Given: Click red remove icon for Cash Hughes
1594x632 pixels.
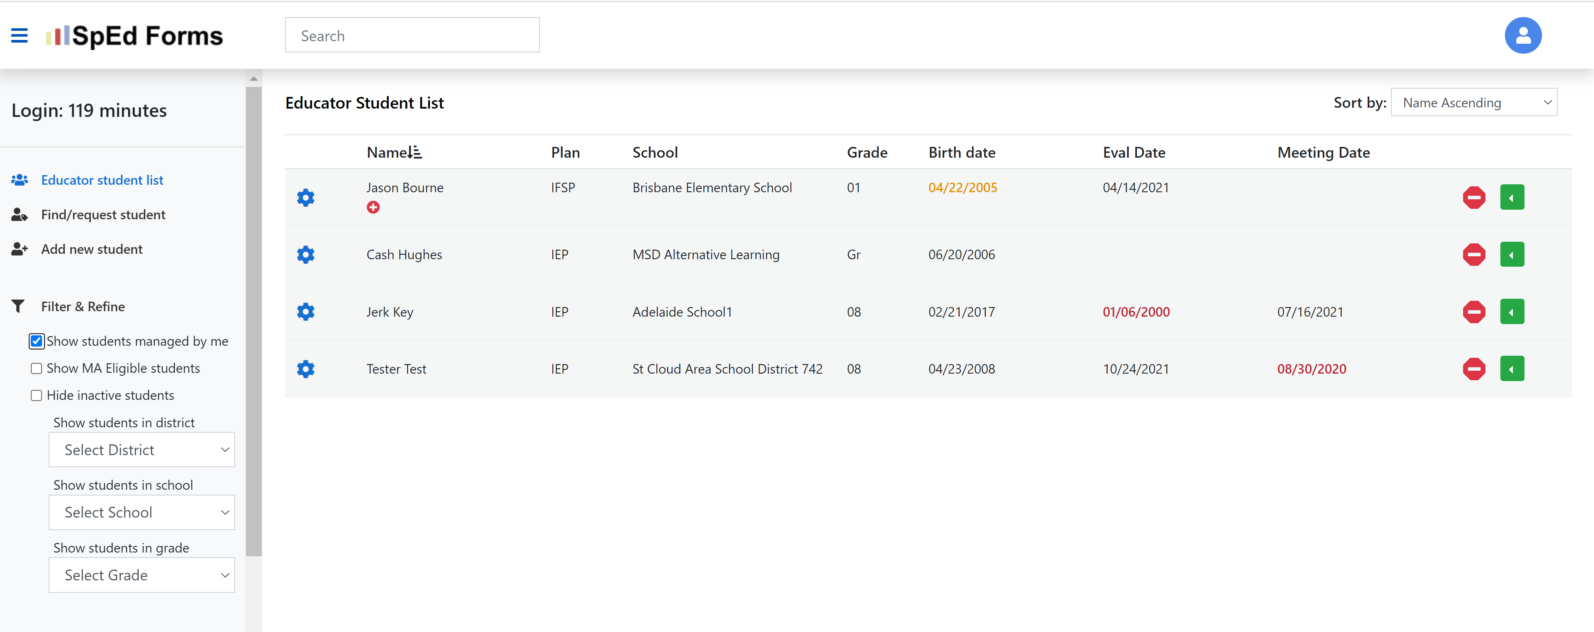Looking at the screenshot, I should (1473, 254).
